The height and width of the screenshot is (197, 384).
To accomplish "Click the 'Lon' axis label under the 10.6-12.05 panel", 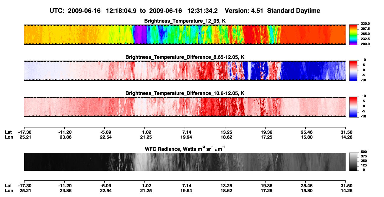I will coord(9,137).
